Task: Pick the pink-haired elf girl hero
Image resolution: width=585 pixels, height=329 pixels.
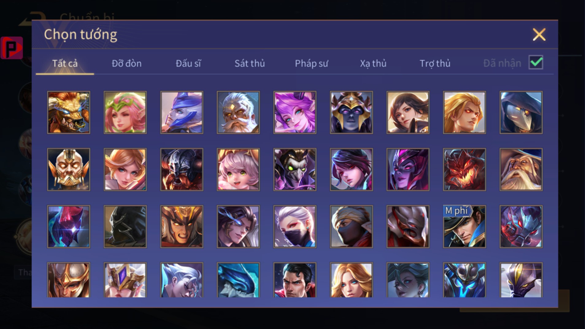Action: 125,112
